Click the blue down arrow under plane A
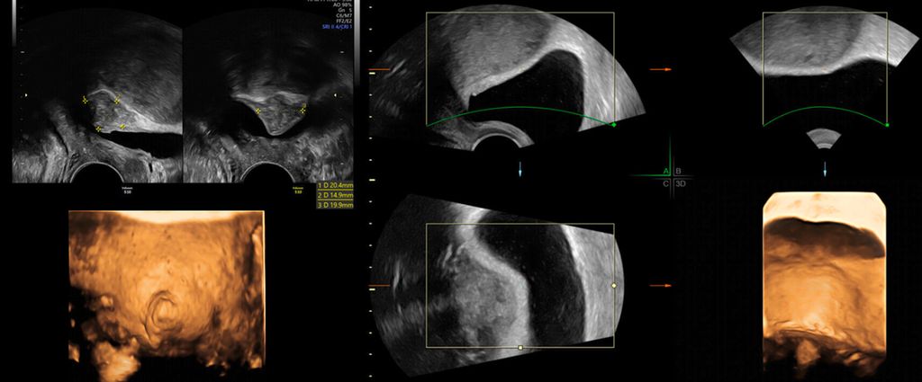 [520, 169]
